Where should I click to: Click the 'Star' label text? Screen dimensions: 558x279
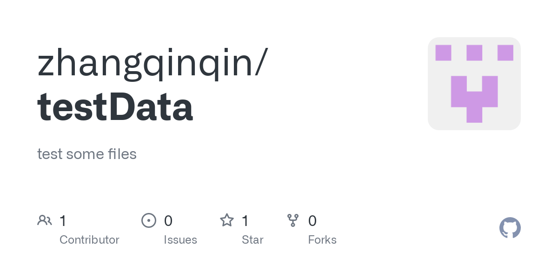pyautogui.click(x=252, y=240)
